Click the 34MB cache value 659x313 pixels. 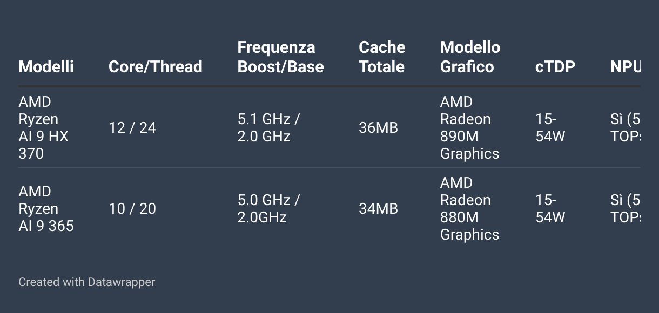pos(378,209)
